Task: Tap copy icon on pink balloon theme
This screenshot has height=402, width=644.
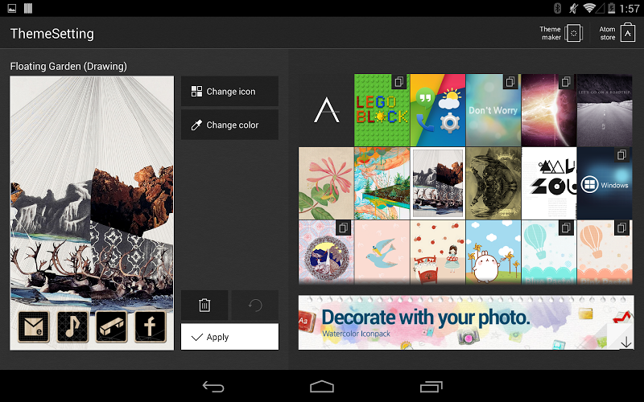Action: click(x=621, y=228)
